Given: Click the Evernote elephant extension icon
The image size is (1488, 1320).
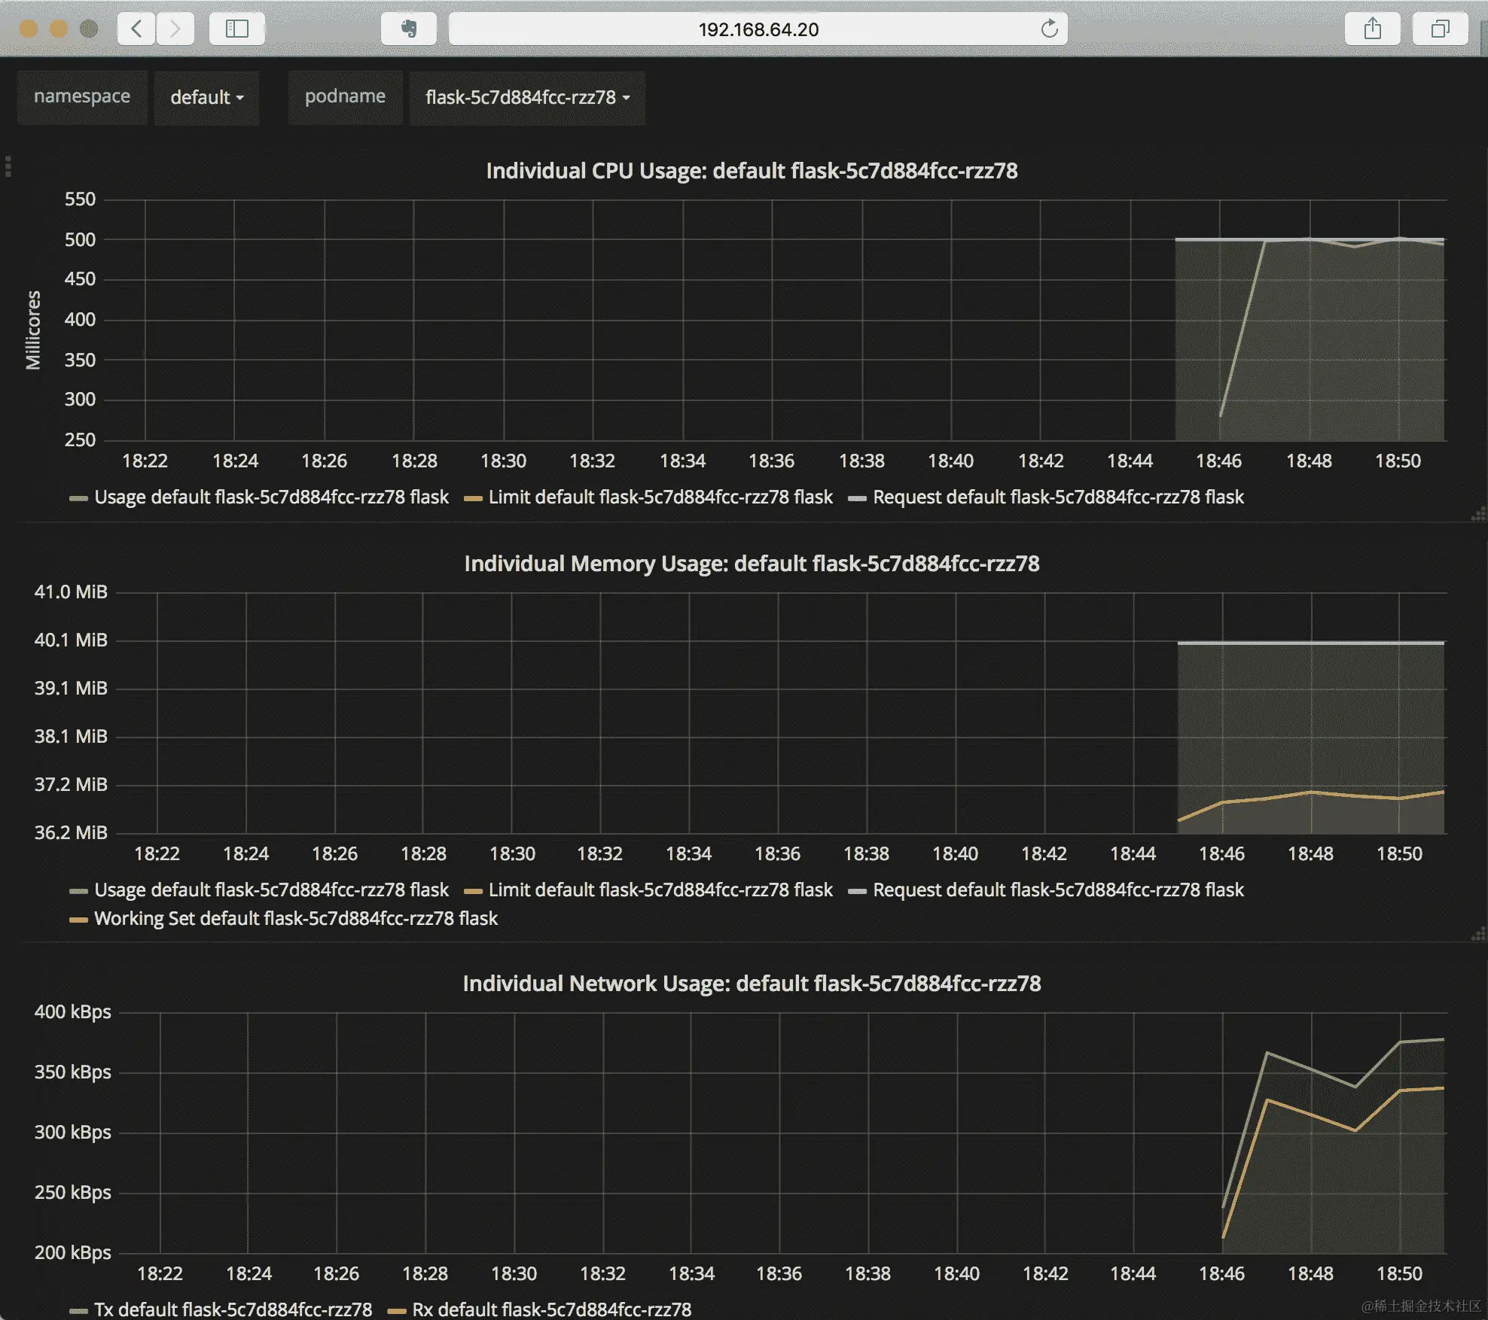Looking at the screenshot, I should click(408, 29).
